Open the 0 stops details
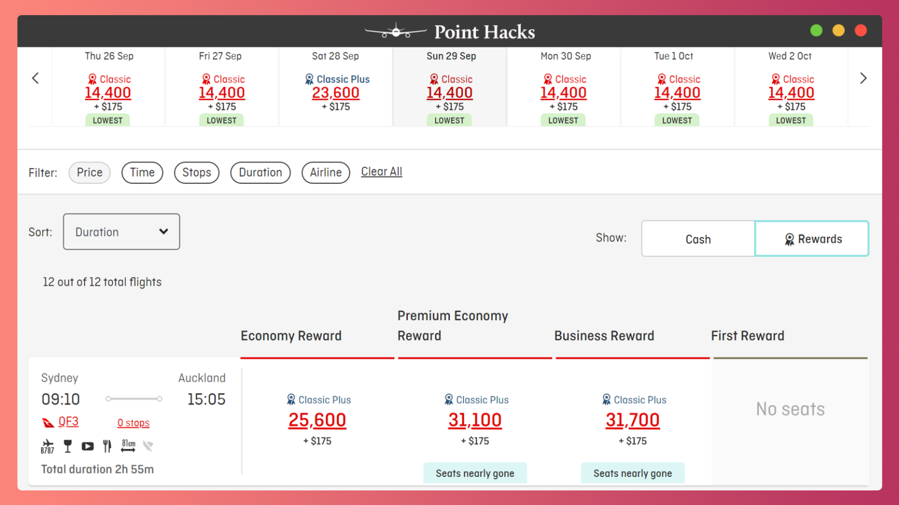The height and width of the screenshot is (505, 899). click(133, 423)
